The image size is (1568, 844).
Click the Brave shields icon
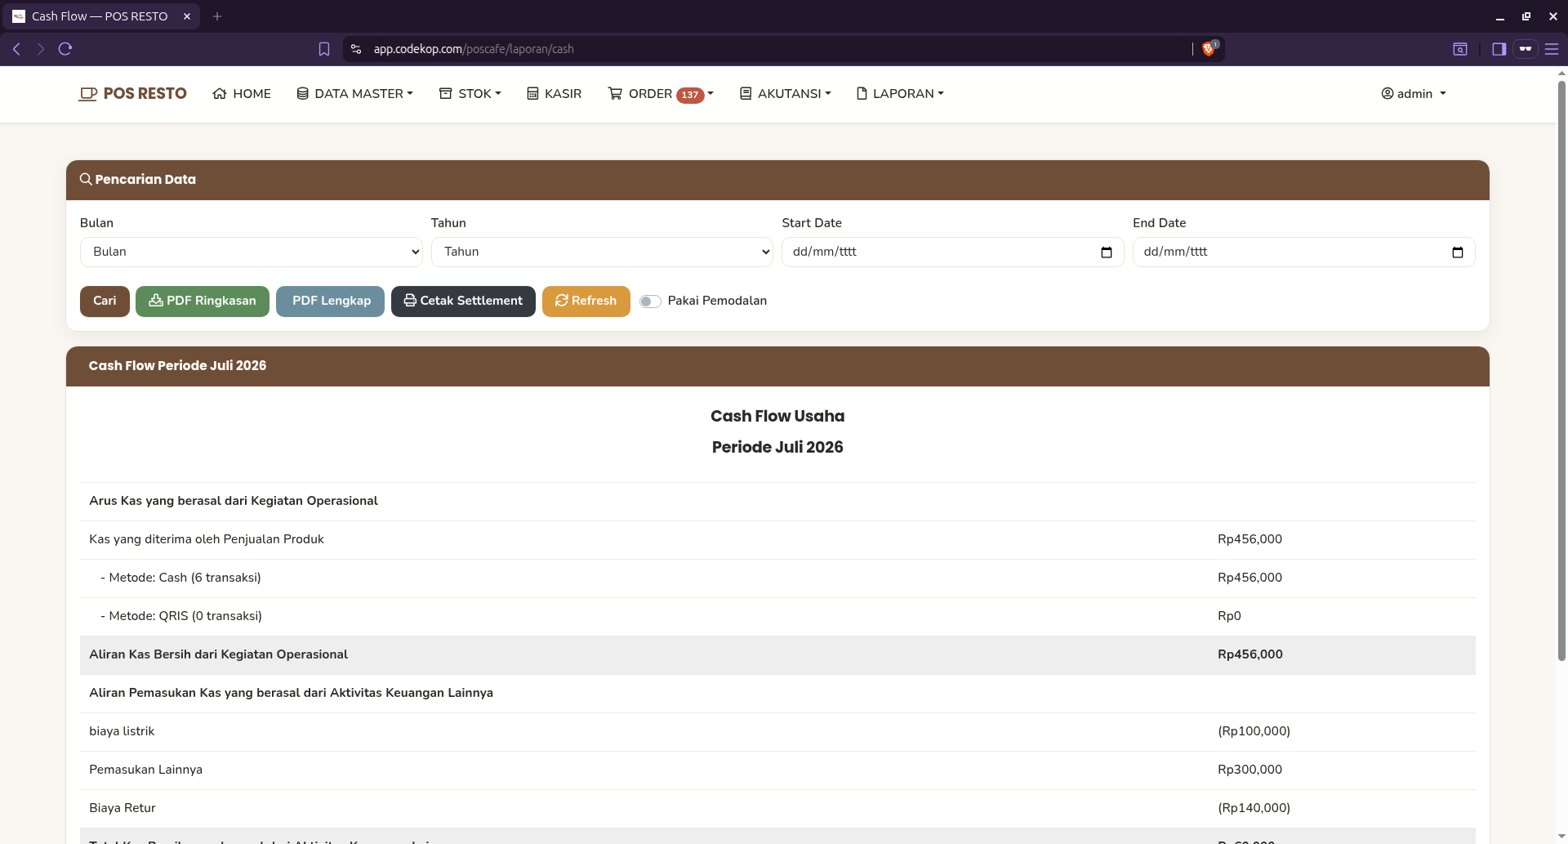click(1209, 49)
